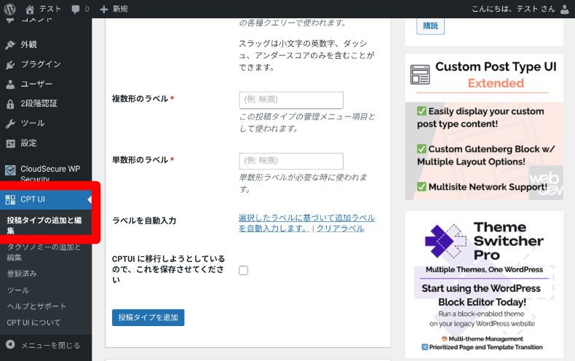The width and height of the screenshot is (575, 361).
Task: Click the テスト site name link
Action: point(49,9)
